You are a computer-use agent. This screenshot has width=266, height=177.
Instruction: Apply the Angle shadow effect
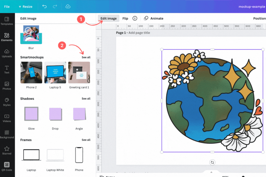pyautogui.click(x=79, y=114)
